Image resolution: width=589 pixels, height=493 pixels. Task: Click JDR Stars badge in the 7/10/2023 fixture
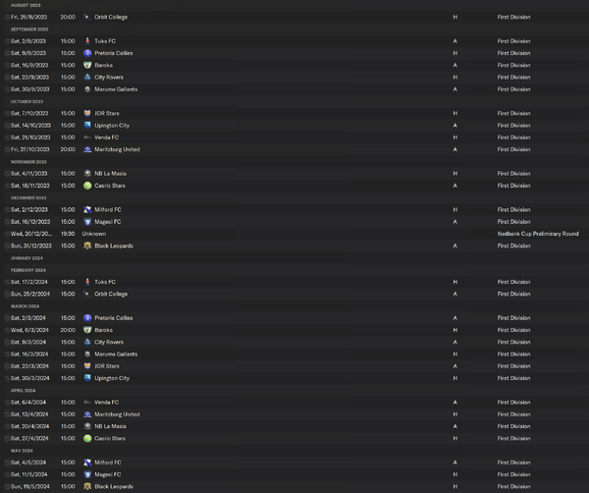[x=87, y=113]
